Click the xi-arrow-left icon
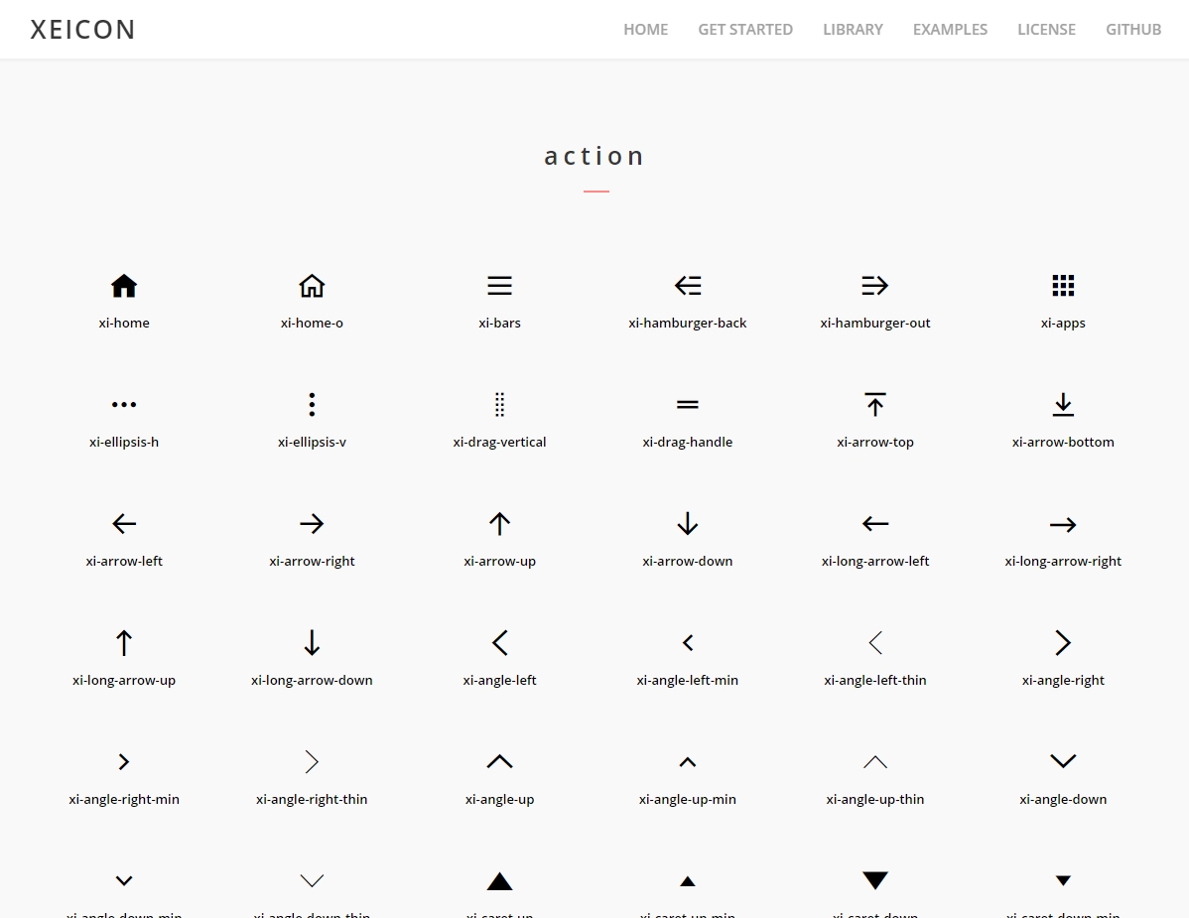The width and height of the screenshot is (1189, 918). [124, 524]
